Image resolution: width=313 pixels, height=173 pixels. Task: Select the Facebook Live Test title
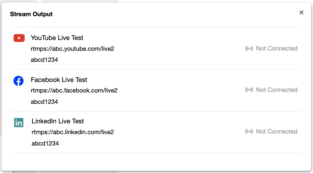click(x=59, y=80)
